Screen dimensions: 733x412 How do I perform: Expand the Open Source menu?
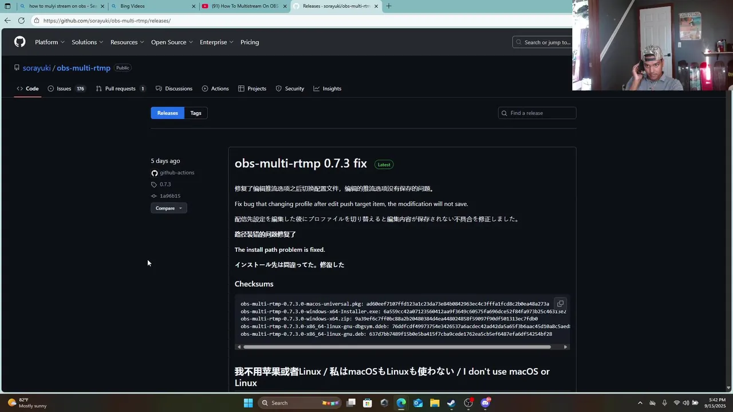pyautogui.click(x=172, y=42)
